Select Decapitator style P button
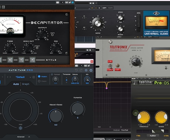The height and width of the screenshot is (140, 170). coord(32,60)
